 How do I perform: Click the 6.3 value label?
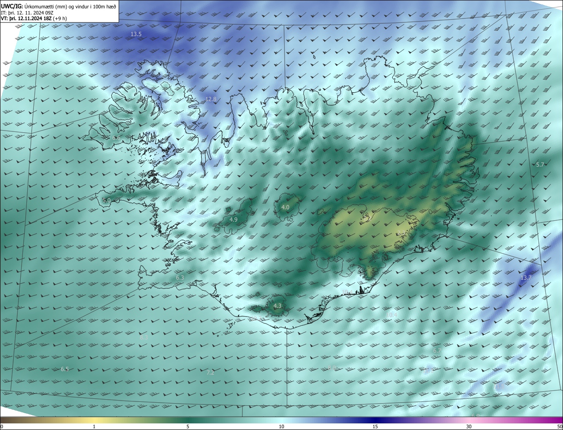pos(180,278)
